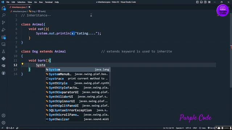This screenshot has height=130, width=232.
Task: Open the Accounts icon
Action: [x=4, y=116]
